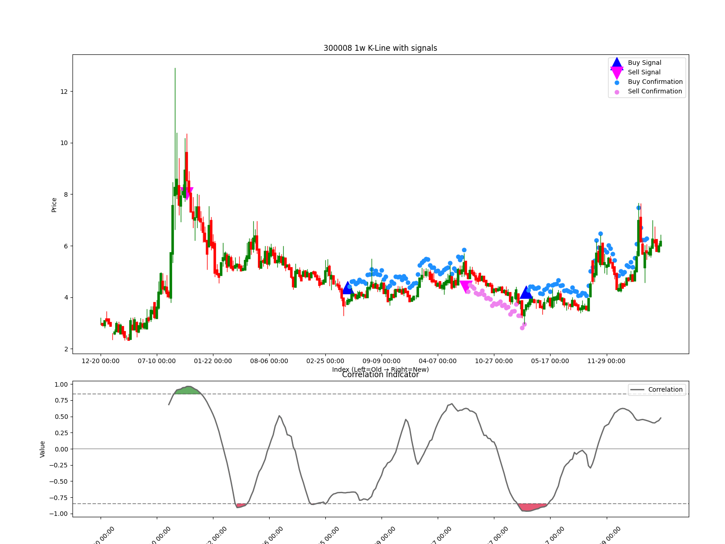This screenshot has width=725, height=544.
Task: Click the correlation axis tick '0.50'
Action: [x=61, y=417]
